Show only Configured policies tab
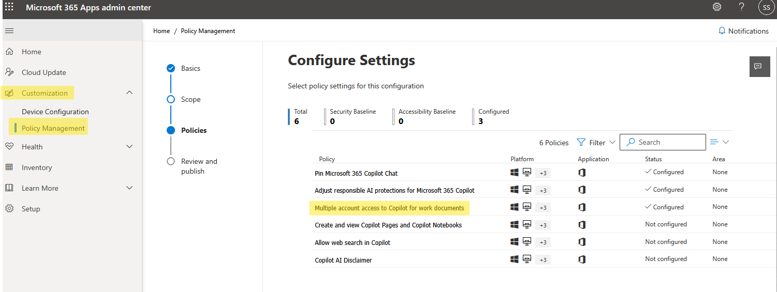Image resolution: width=777 pixels, height=292 pixels. coord(493,116)
